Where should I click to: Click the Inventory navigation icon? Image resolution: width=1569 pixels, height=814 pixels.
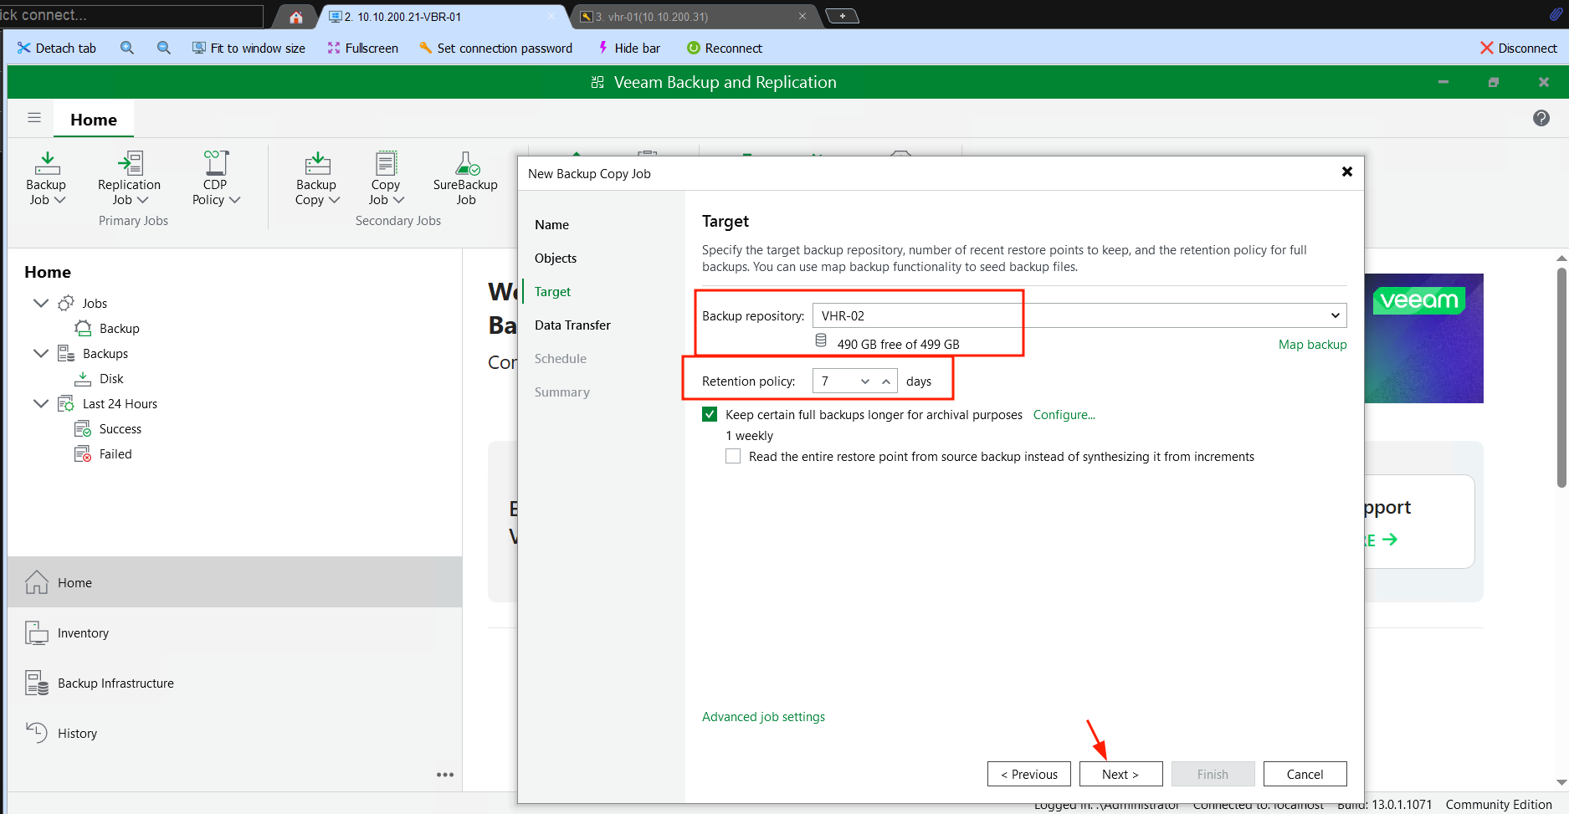pos(36,632)
